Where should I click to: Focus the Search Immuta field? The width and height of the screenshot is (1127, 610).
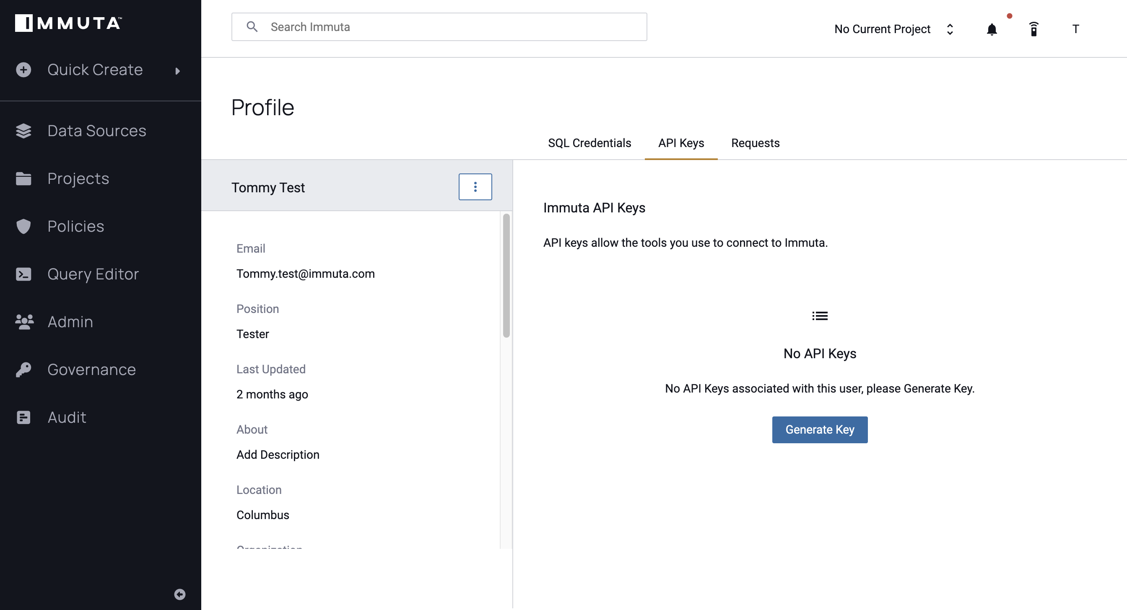[x=439, y=27]
